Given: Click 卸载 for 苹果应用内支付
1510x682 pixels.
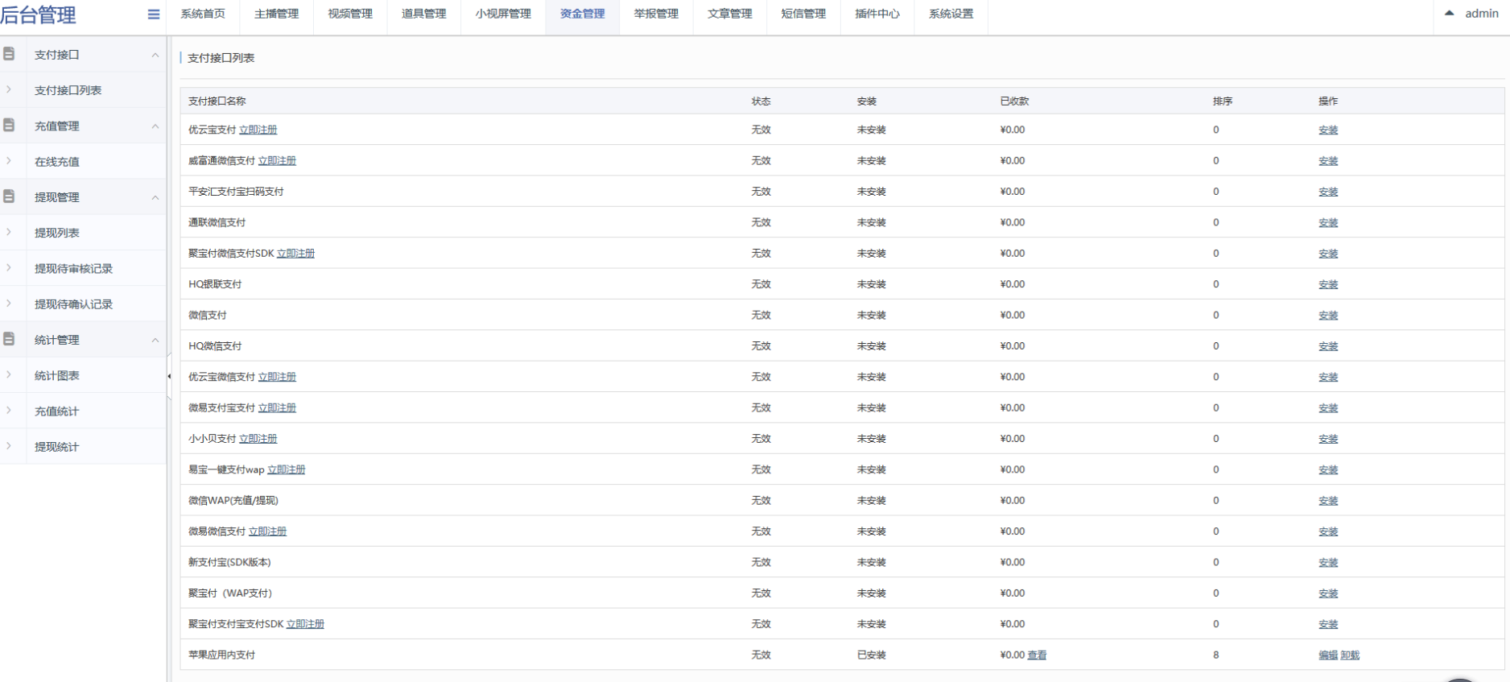Looking at the screenshot, I should pos(1350,655).
